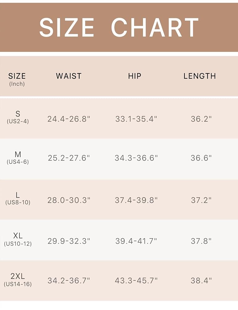Click the 33.1-35.4" hip value
238x310 pixels.
click(136, 119)
